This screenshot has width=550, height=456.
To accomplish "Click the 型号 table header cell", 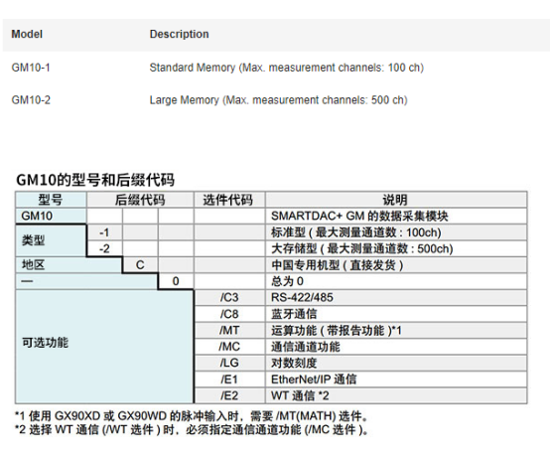I will click(51, 200).
